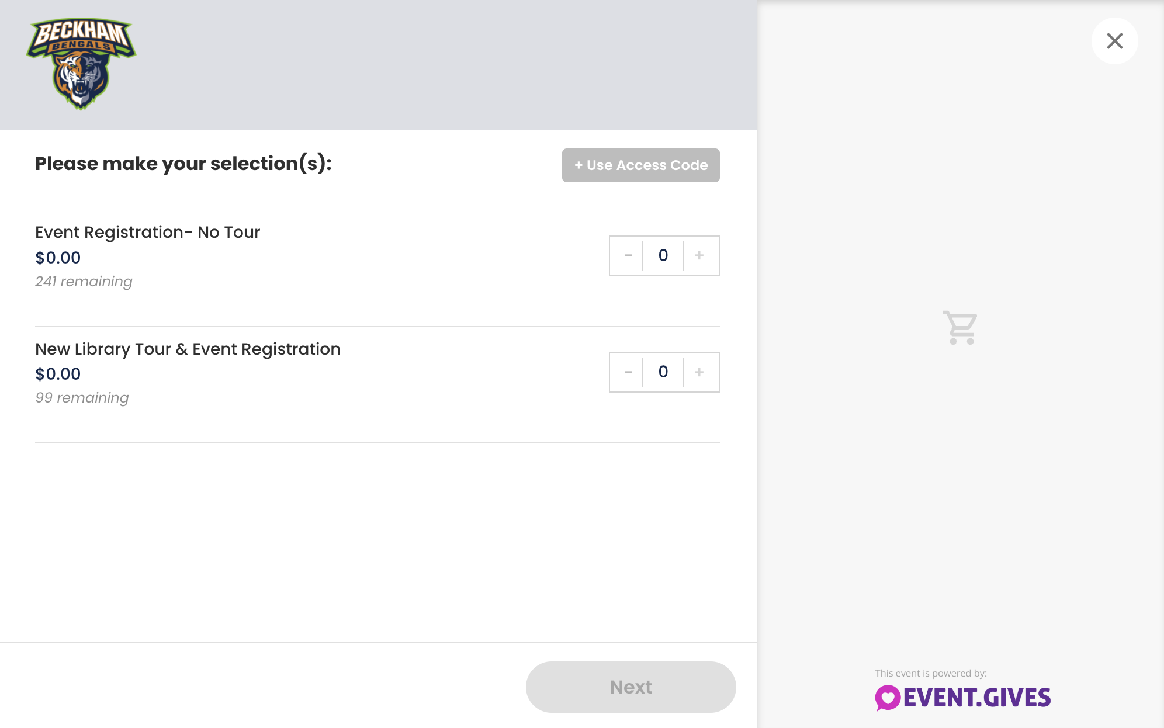The image size is (1164, 728).
Task: Click This event is powered by text
Action: point(931,673)
